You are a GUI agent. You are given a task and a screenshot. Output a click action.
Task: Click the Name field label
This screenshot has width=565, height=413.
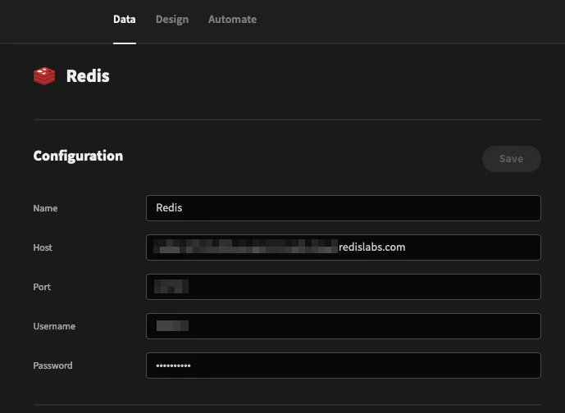coord(45,208)
